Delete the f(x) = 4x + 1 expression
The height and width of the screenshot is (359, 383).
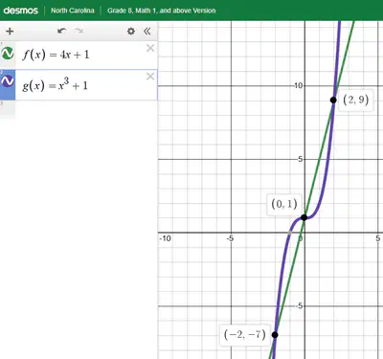click(150, 48)
